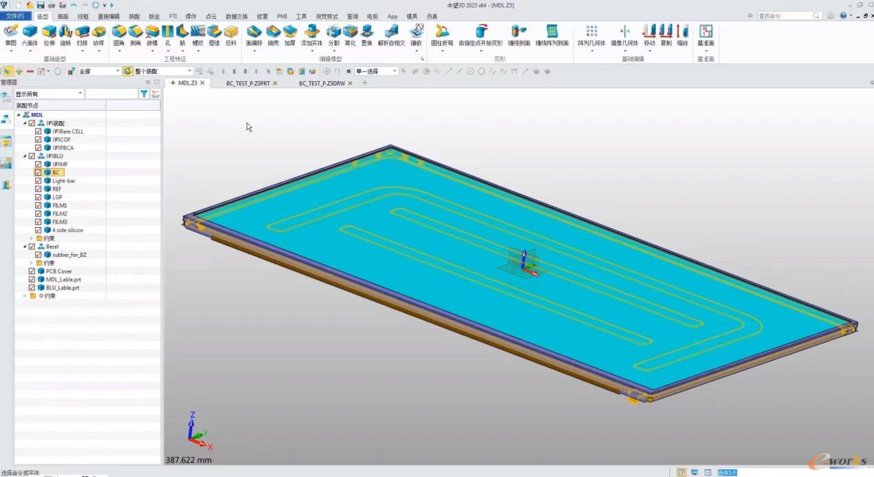This screenshot has width=874, height=477.
Task: Apply the 圆角 fillet tool
Action: [x=119, y=35]
